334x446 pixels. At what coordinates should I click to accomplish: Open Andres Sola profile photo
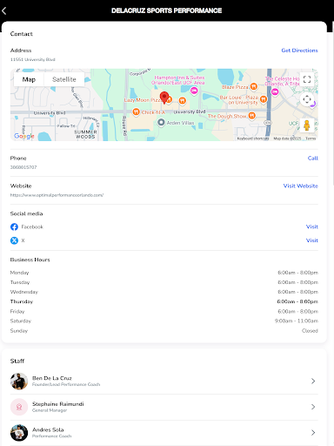19,433
